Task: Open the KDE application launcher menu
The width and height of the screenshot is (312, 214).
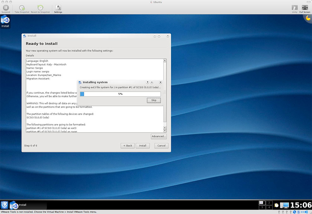Action: tap(4, 205)
